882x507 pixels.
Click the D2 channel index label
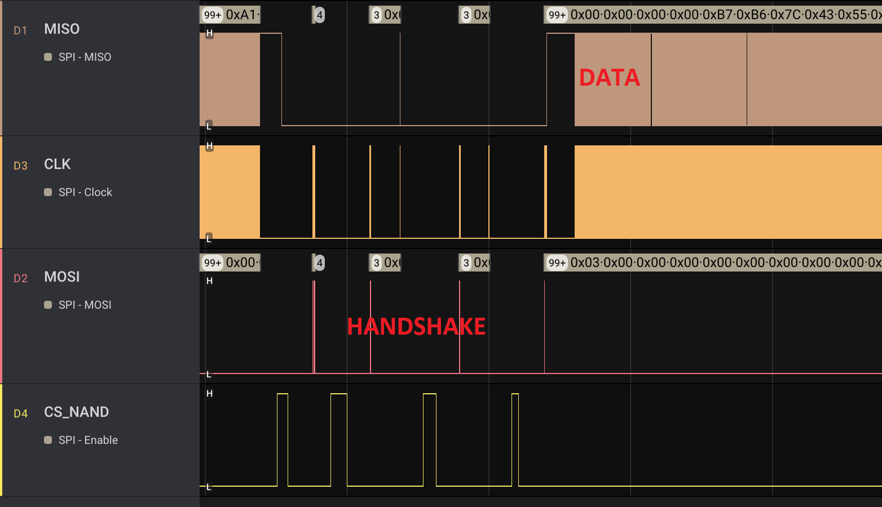click(20, 278)
